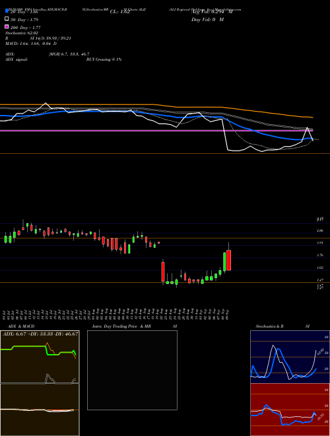This screenshot has width=330, height=436.
Task: Click the RSI 14/5 38.93 / 39.21 value
Action: 51,38
